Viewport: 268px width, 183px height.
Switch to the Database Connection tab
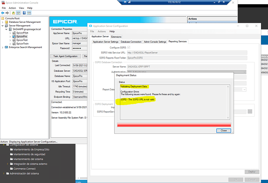tap(131, 42)
